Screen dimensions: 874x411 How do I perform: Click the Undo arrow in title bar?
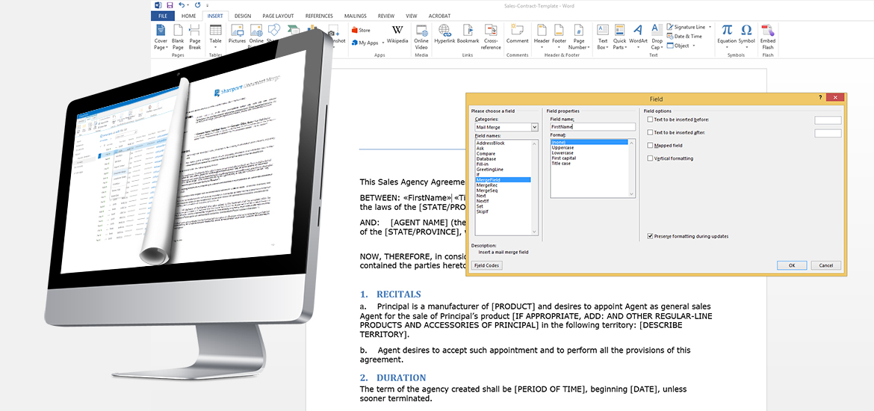click(x=181, y=5)
